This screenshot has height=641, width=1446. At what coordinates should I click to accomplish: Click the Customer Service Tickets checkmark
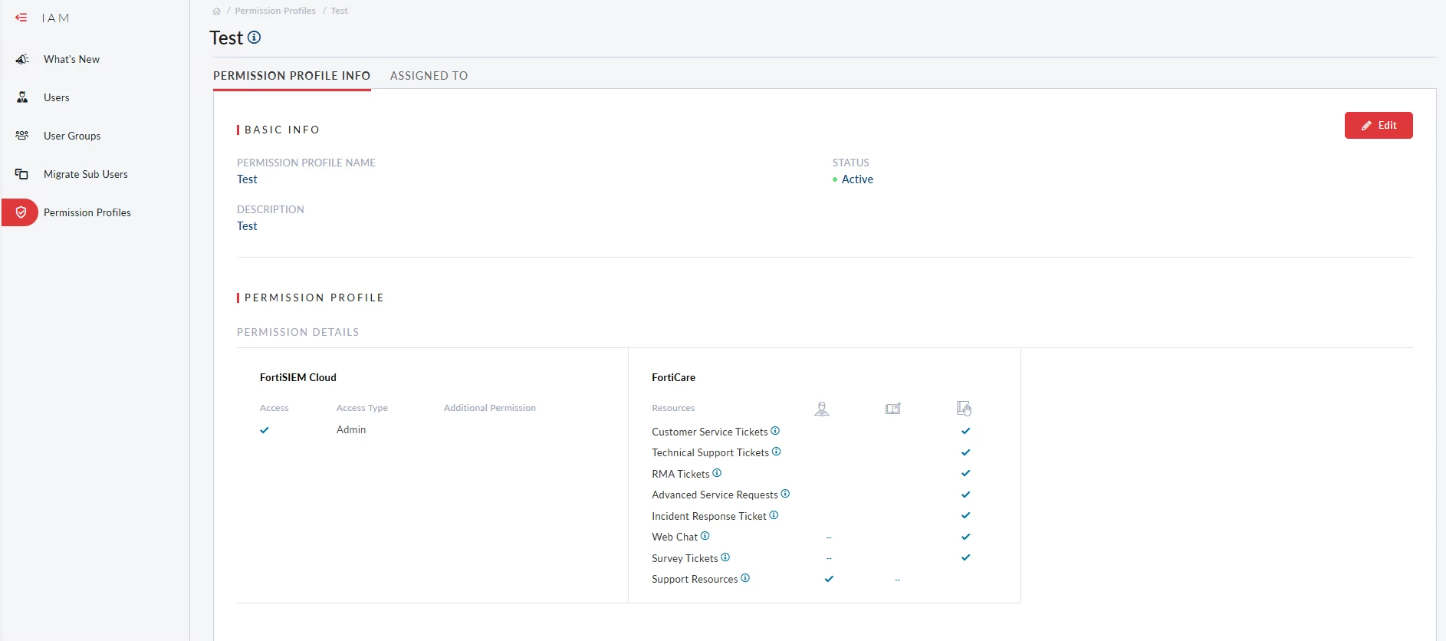tap(966, 431)
